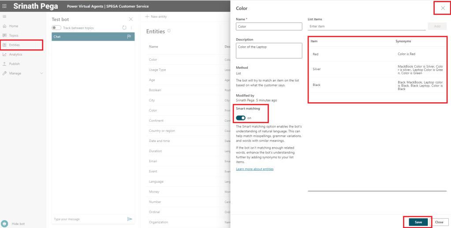451x228 pixels.
Task: Select Publish in the left navigation
Action: (14, 64)
